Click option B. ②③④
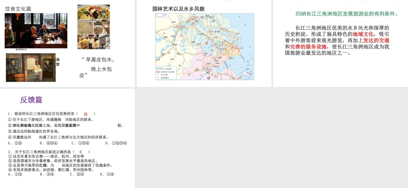 coord(49,143)
